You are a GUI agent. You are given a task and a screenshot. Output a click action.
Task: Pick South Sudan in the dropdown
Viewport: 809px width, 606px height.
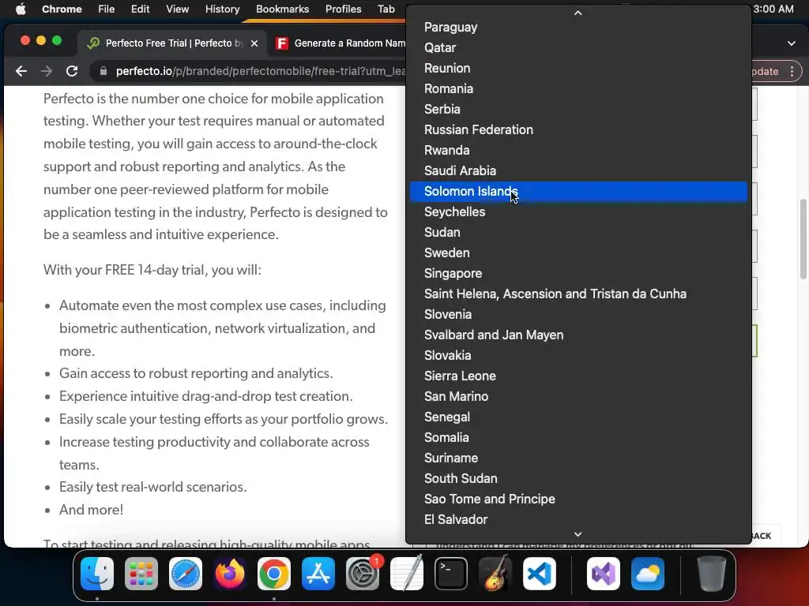point(578,479)
